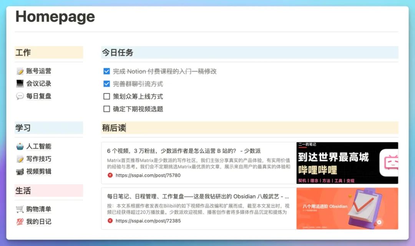Open the 每日复盘 page
The image size is (415, 246).
tap(39, 96)
